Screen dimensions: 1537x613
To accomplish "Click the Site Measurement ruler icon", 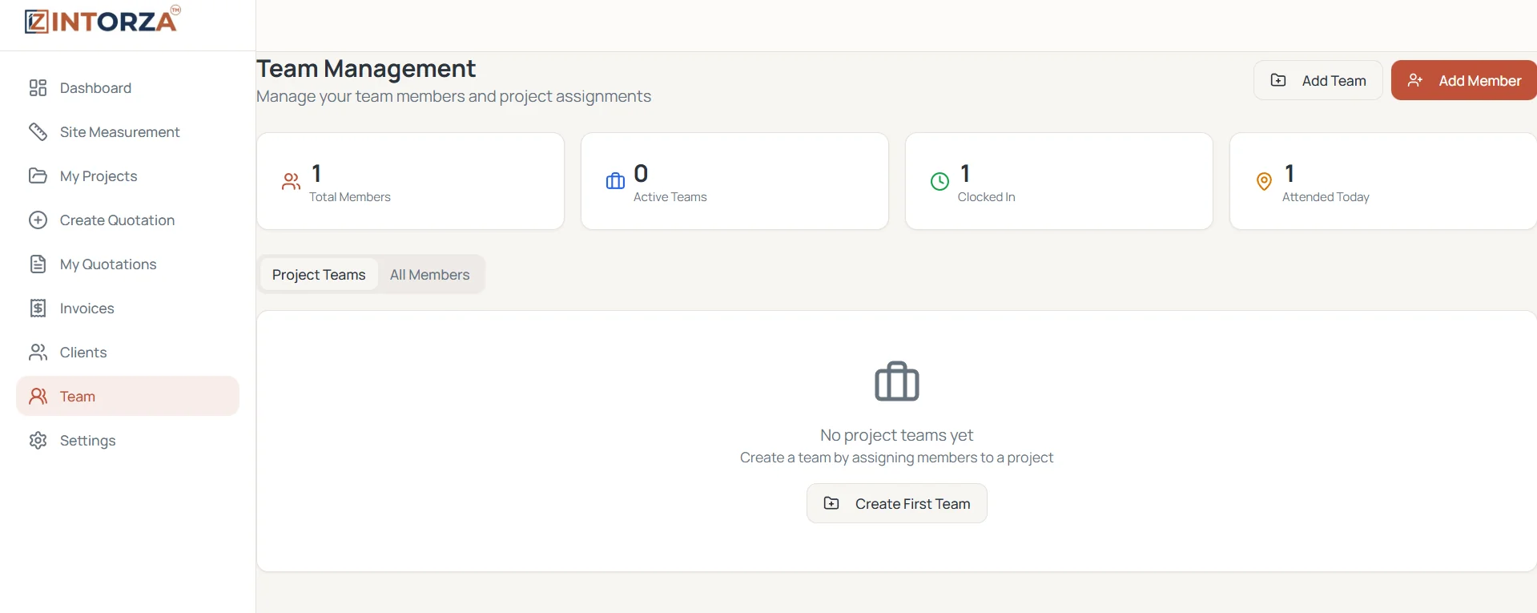I will click(x=38, y=132).
